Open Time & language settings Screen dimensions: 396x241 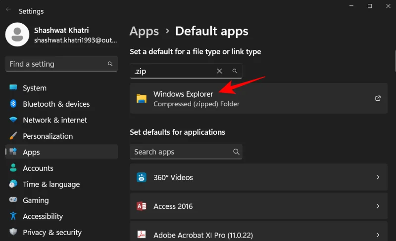(61, 184)
